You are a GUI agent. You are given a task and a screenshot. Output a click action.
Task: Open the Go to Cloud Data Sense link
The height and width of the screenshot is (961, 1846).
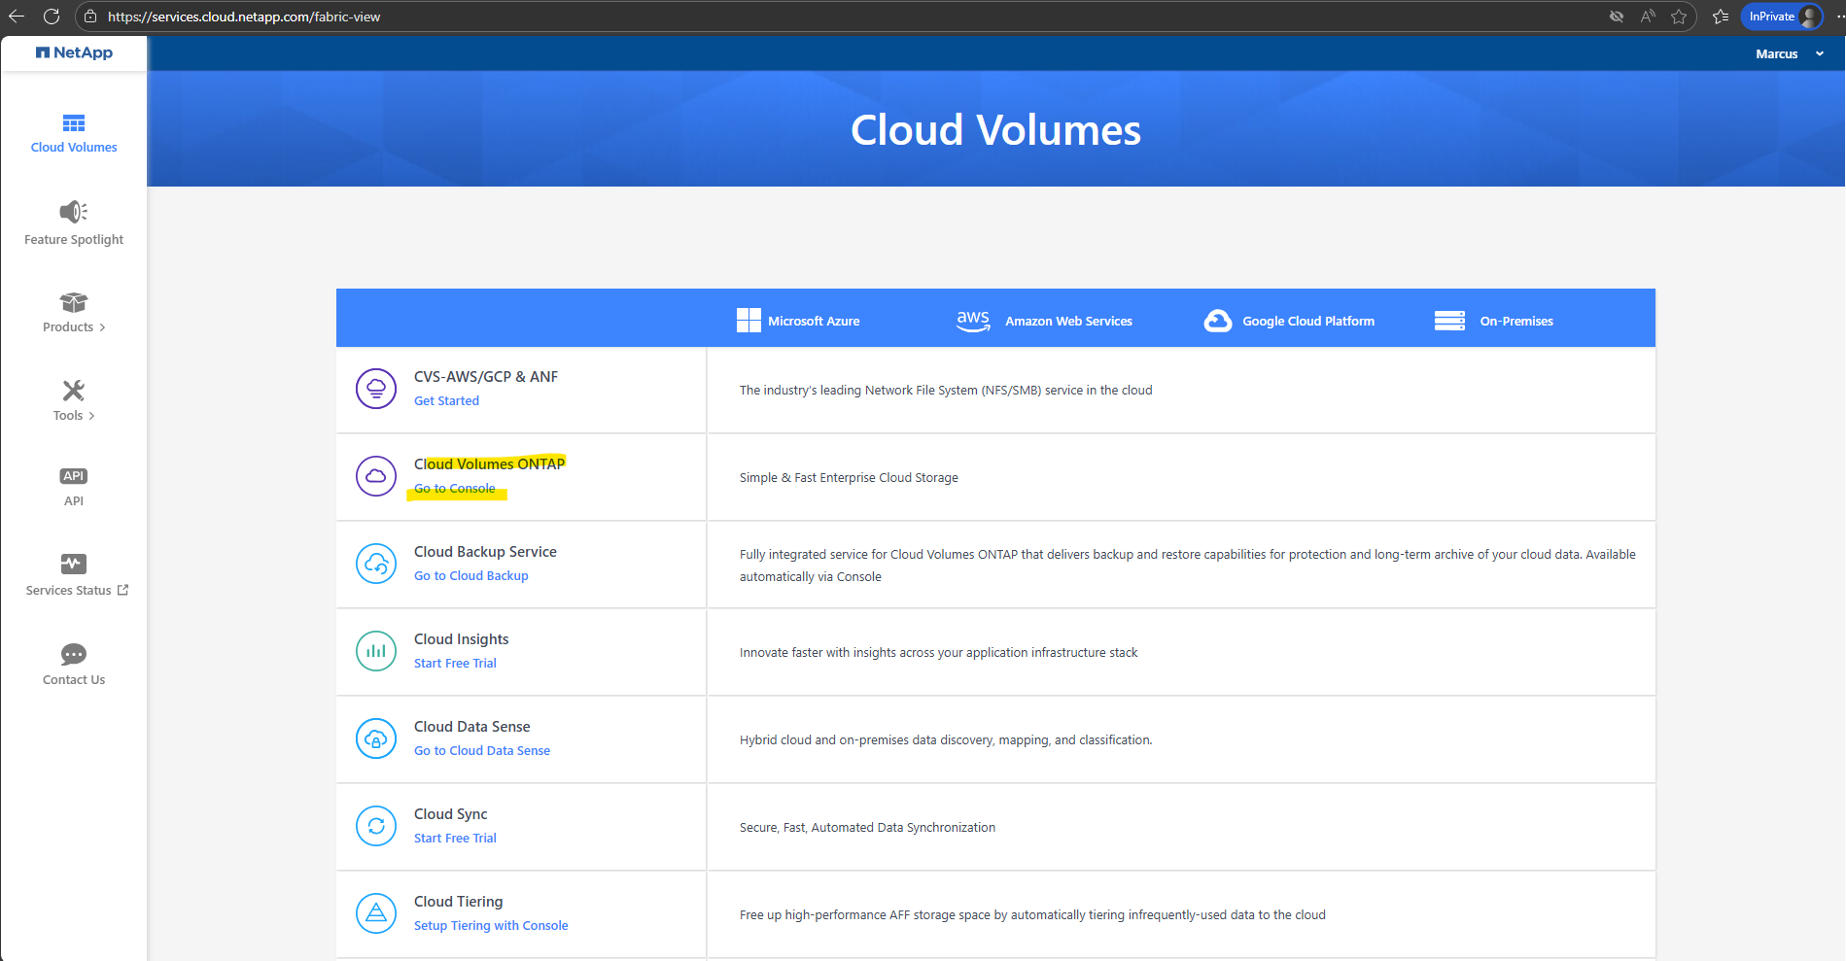click(x=482, y=751)
